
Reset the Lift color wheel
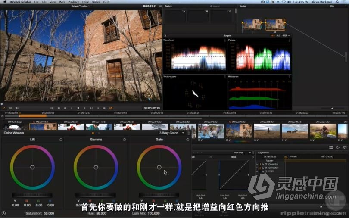click(61, 140)
